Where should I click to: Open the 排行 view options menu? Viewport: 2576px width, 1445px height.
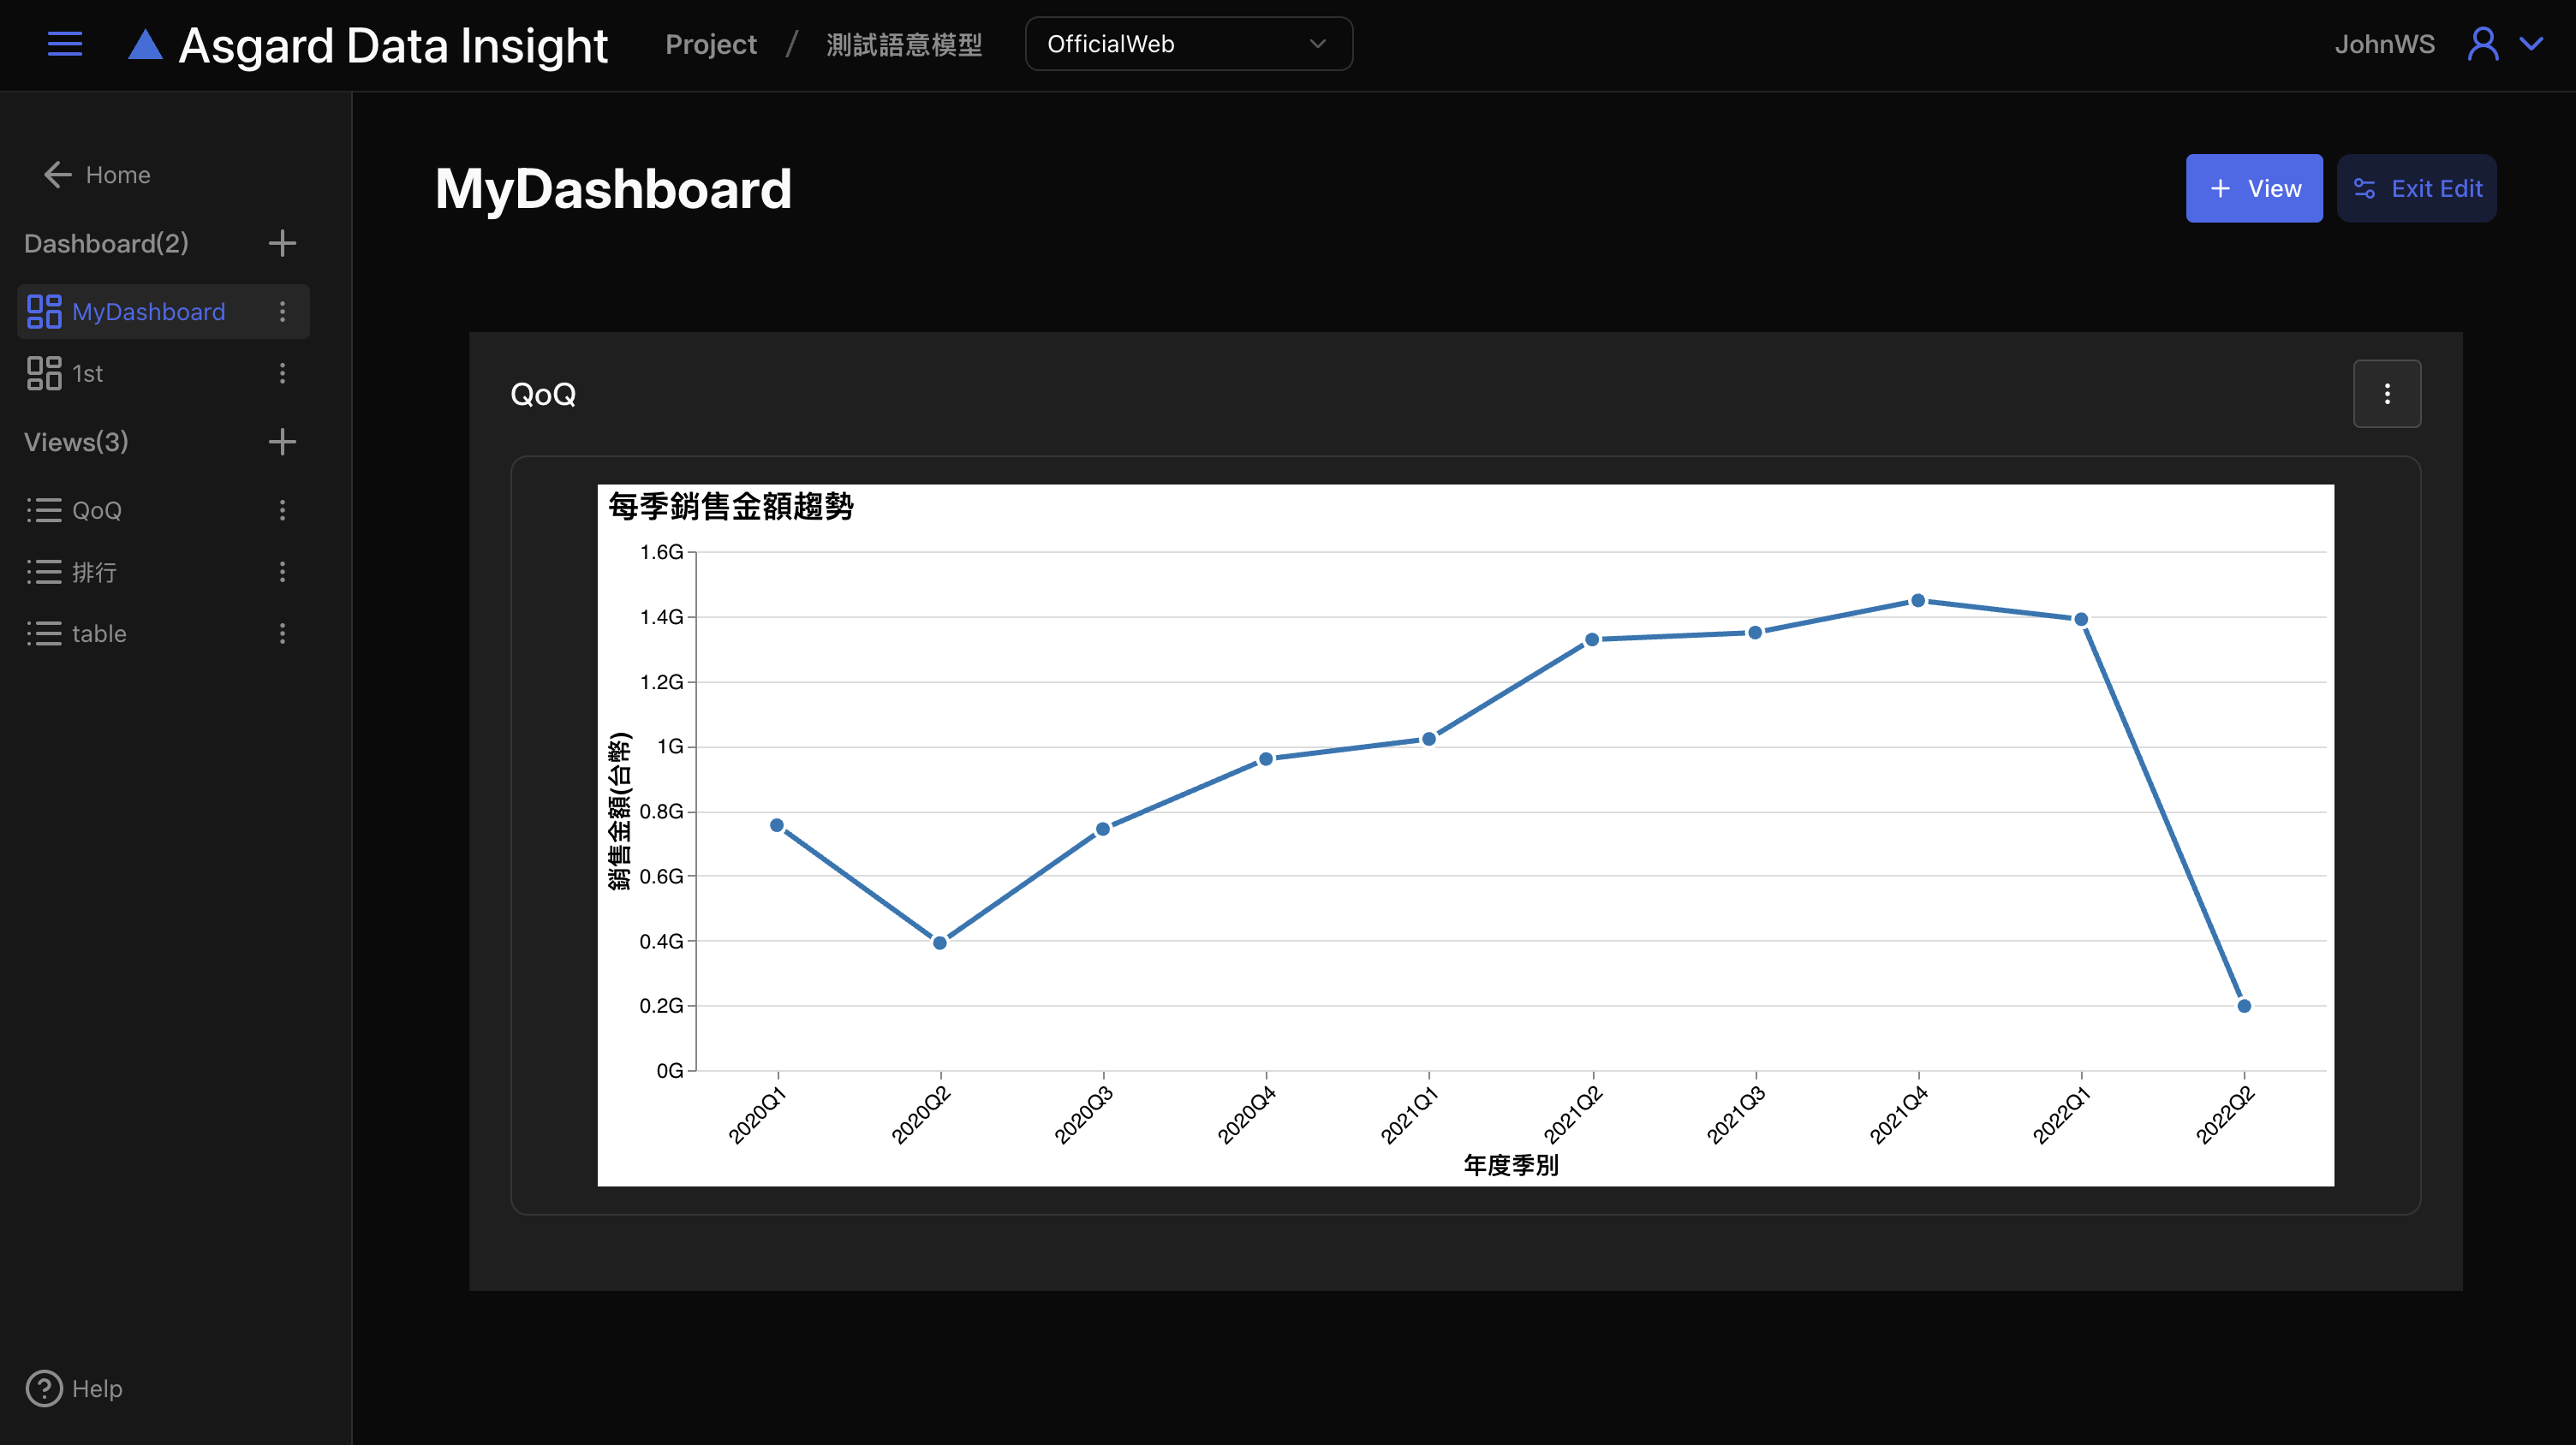coord(282,572)
